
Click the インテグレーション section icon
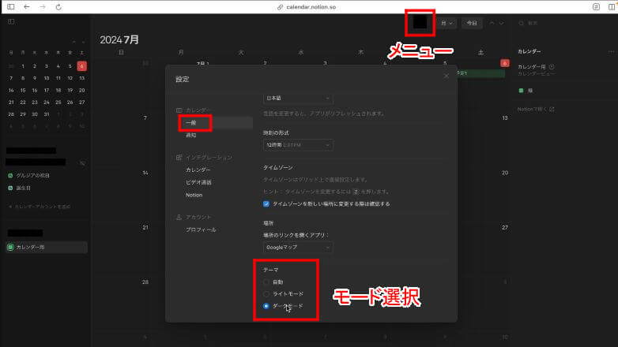179,158
